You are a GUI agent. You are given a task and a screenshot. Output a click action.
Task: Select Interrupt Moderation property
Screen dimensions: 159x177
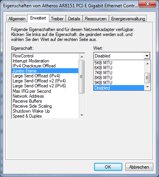click(x=45, y=61)
